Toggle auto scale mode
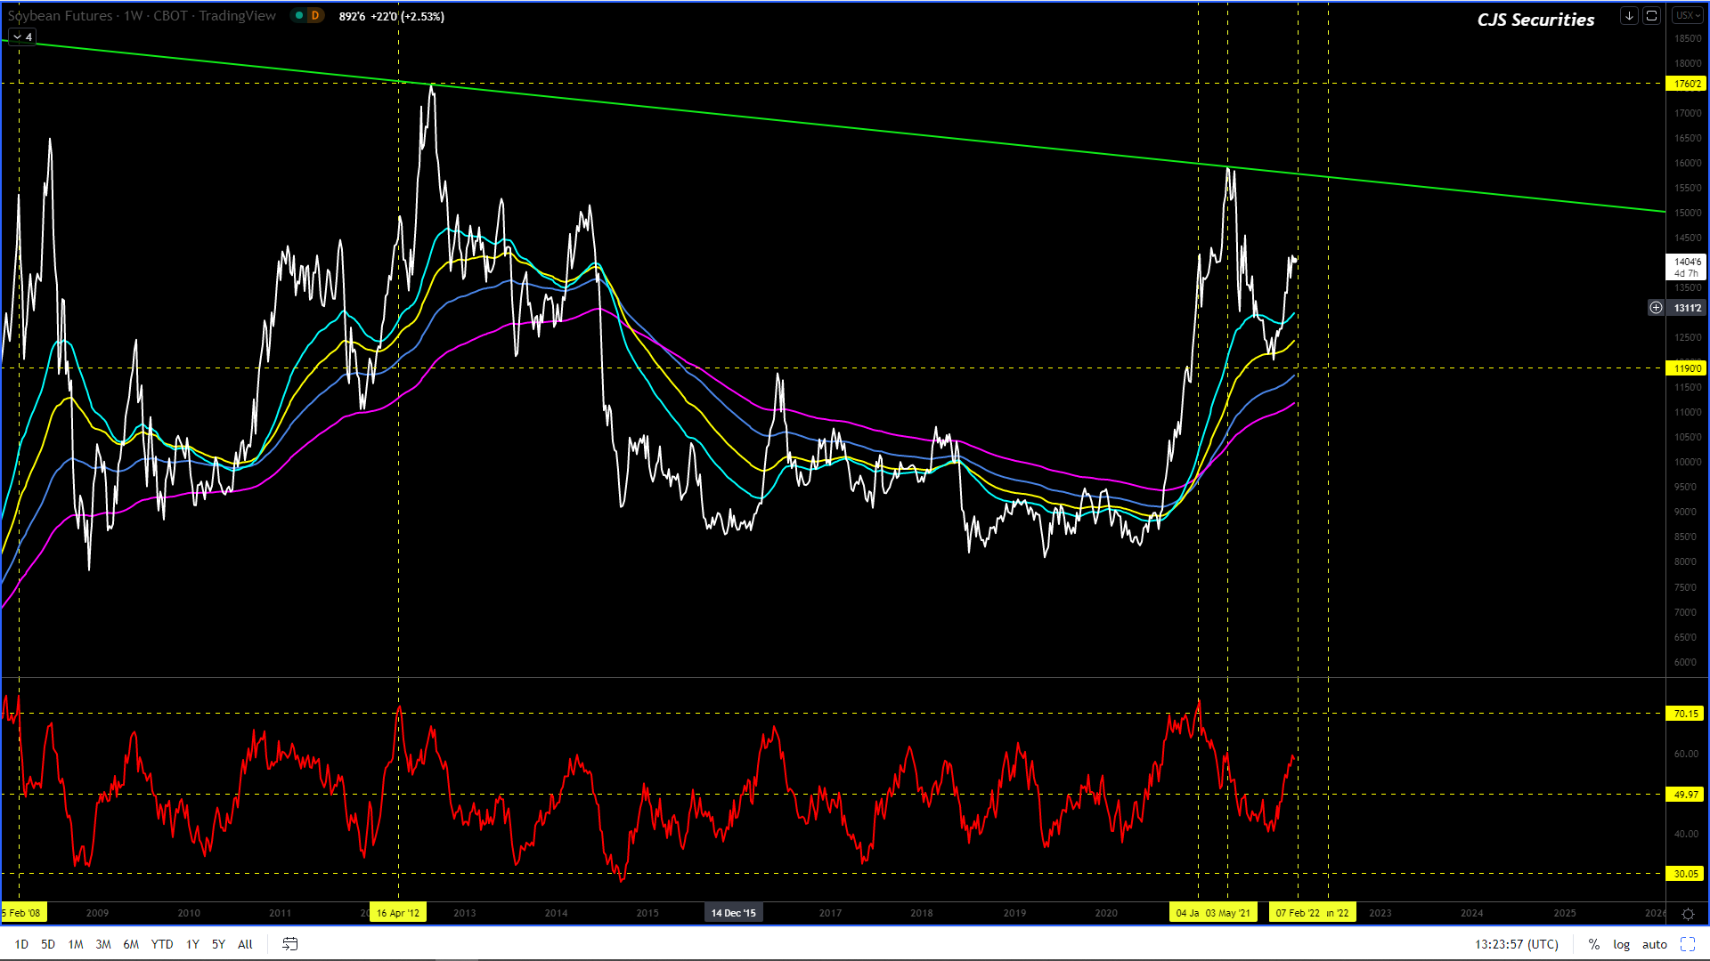This screenshot has width=1710, height=961. [x=1654, y=944]
